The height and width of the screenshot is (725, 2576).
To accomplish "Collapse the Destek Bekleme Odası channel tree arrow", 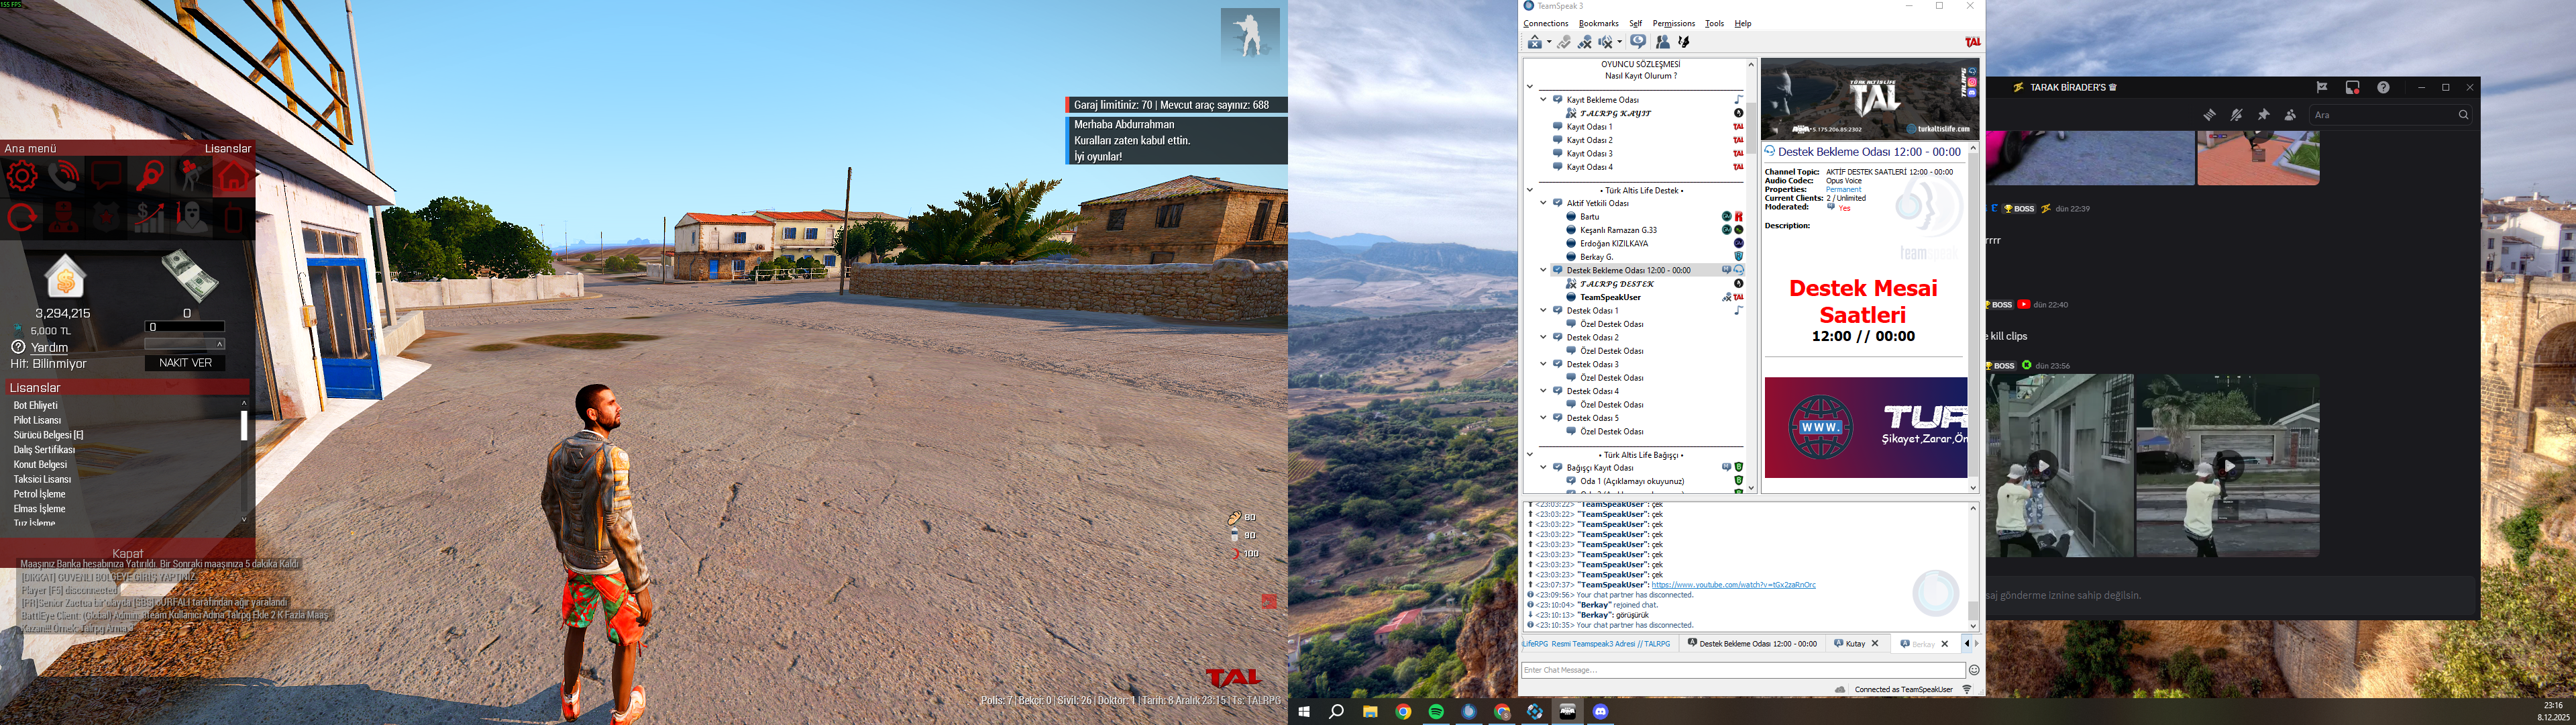I will pyautogui.click(x=1543, y=271).
